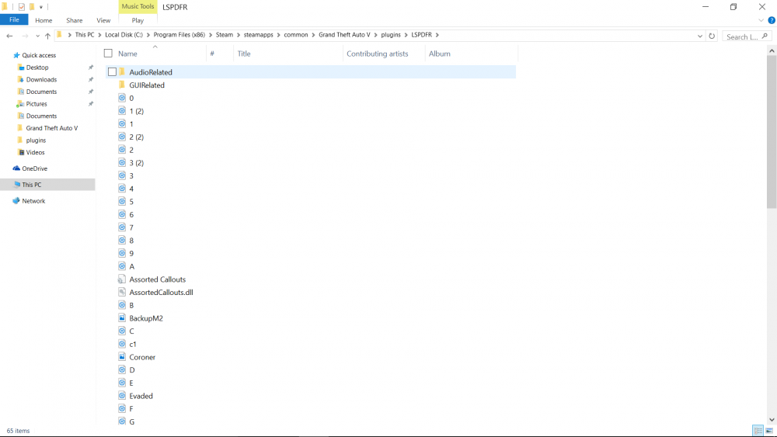Check the box next to AudioRelated

pos(113,71)
